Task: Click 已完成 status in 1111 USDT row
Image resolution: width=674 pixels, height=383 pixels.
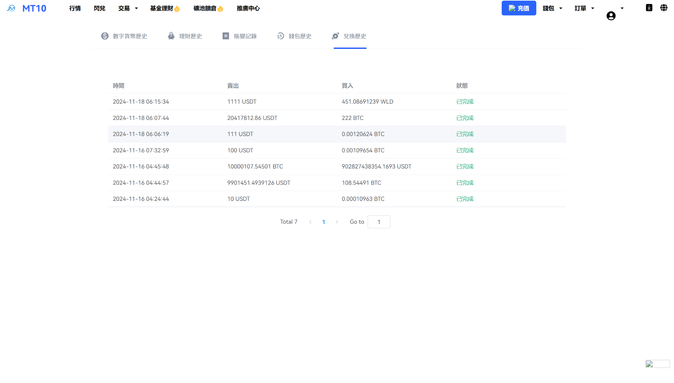Action: pyautogui.click(x=465, y=102)
